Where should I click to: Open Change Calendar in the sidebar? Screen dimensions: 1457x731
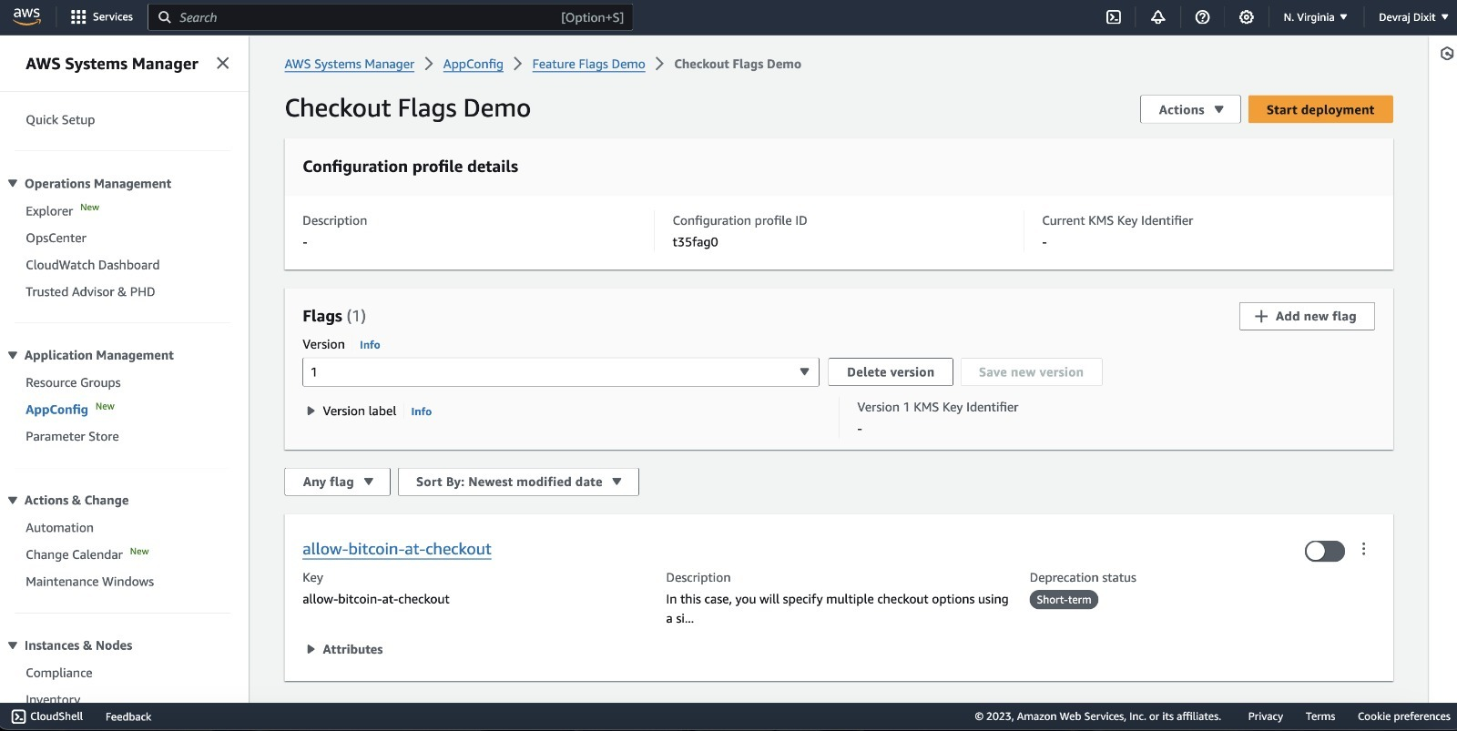(x=74, y=554)
